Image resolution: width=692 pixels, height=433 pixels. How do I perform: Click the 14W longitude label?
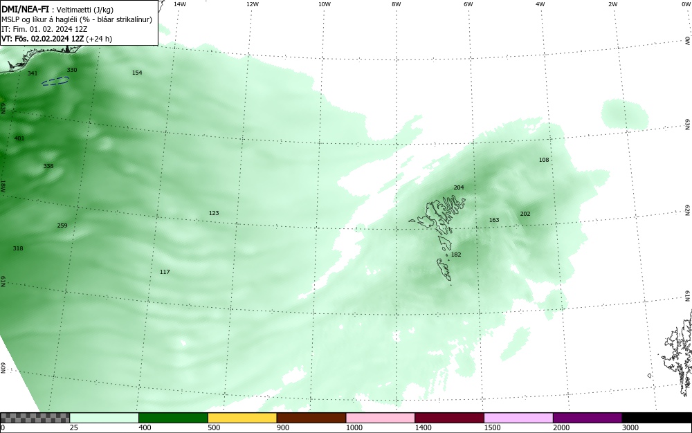(180, 4)
